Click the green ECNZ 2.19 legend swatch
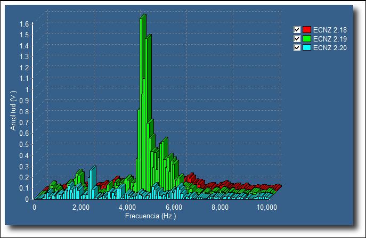Image resolution: width=366 pixels, height=238 pixels. pyautogui.click(x=307, y=38)
